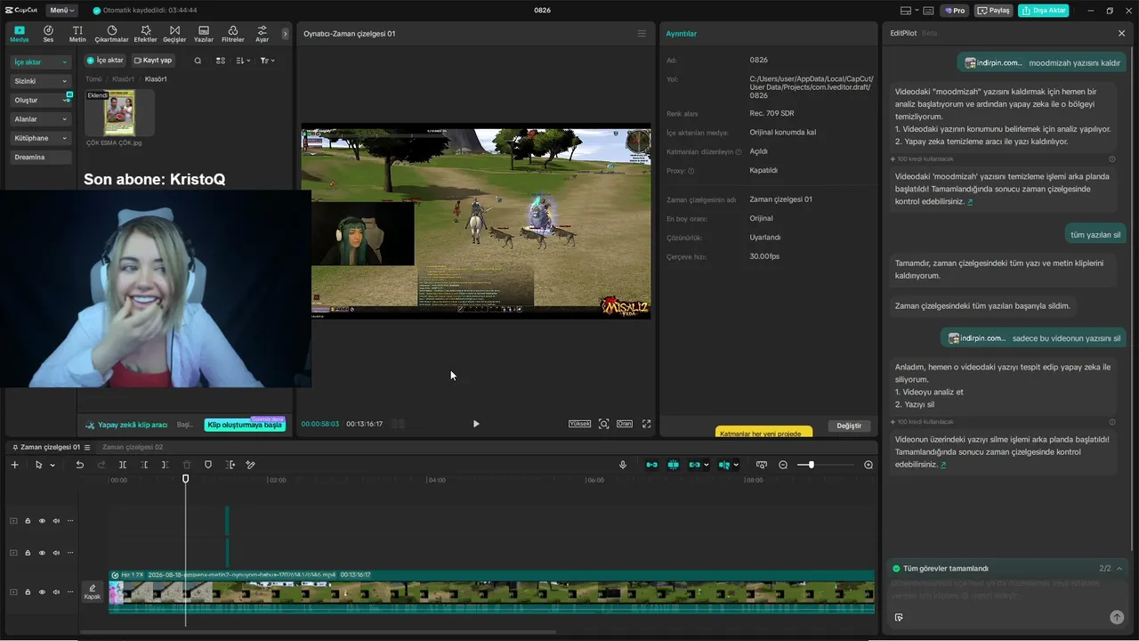This screenshot has height=641, width=1139.
Task: Click Klip oluşturmaya başla button
Action: (x=245, y=426)
